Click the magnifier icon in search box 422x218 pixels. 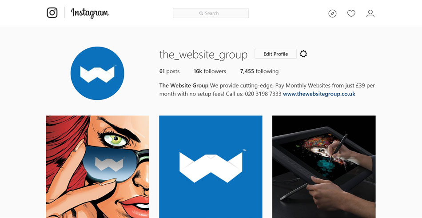click(x=201, y=13)
